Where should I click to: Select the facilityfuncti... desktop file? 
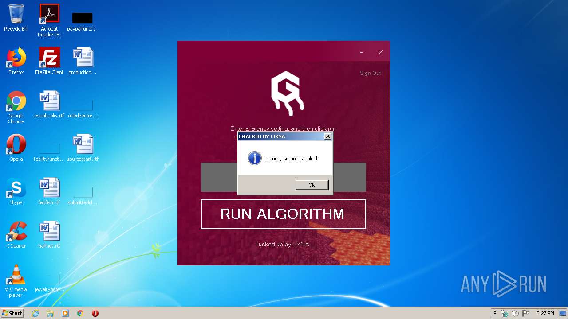click(49, 152)
